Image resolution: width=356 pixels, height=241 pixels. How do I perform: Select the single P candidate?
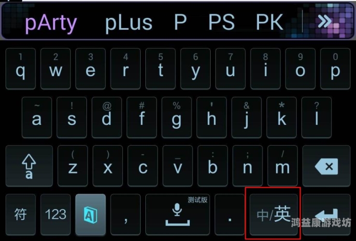181,22
